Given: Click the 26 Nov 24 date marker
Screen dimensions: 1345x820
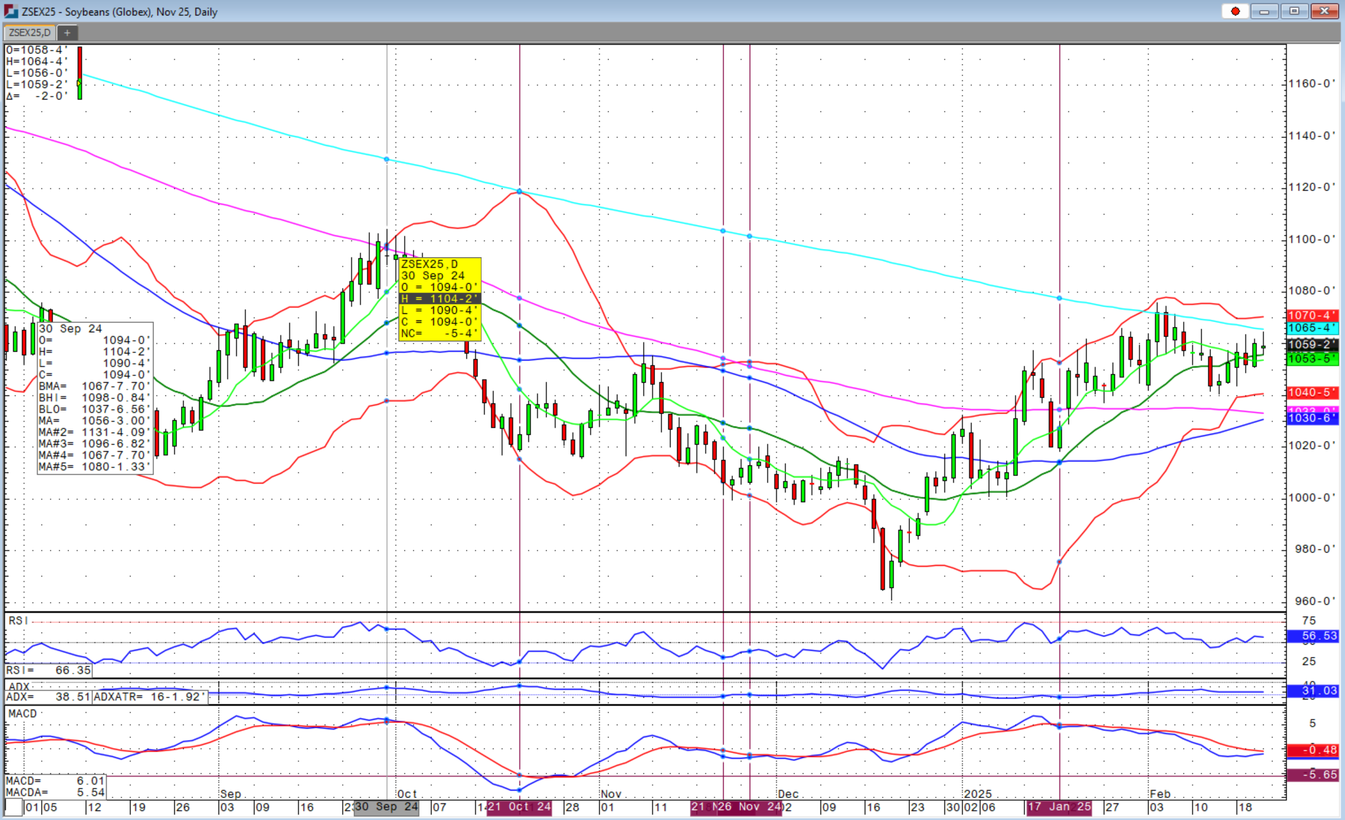Looking at the screenshot, I should pos(750,806).
